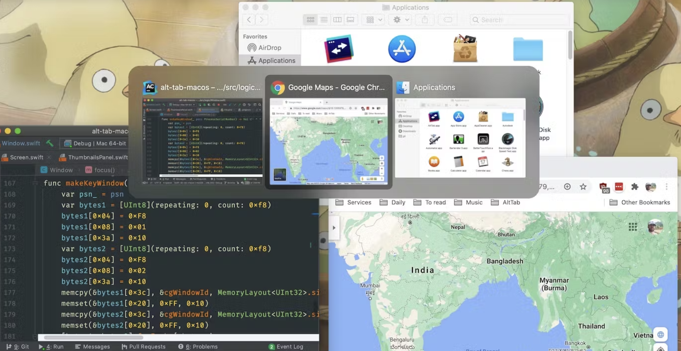Select Applications in Finder sidebar

tap(270, 60)
